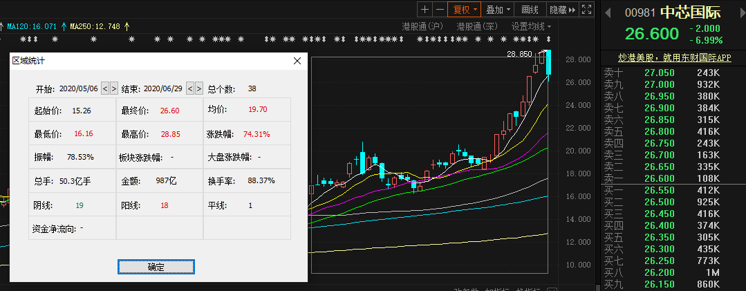Click the 卖五 price 26.800

[660, 132]
